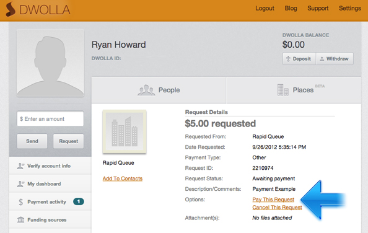Viewport: 368px width, 233px height.
Task: Open the Ryan Howard profile avatar
Action: click(x=50, y=63)
